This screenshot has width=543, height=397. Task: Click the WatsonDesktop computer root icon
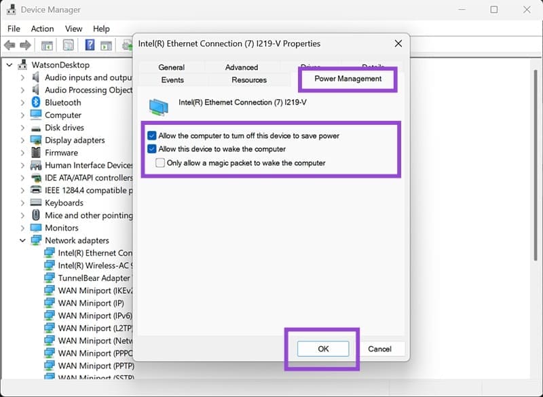(x=22, y=64)
